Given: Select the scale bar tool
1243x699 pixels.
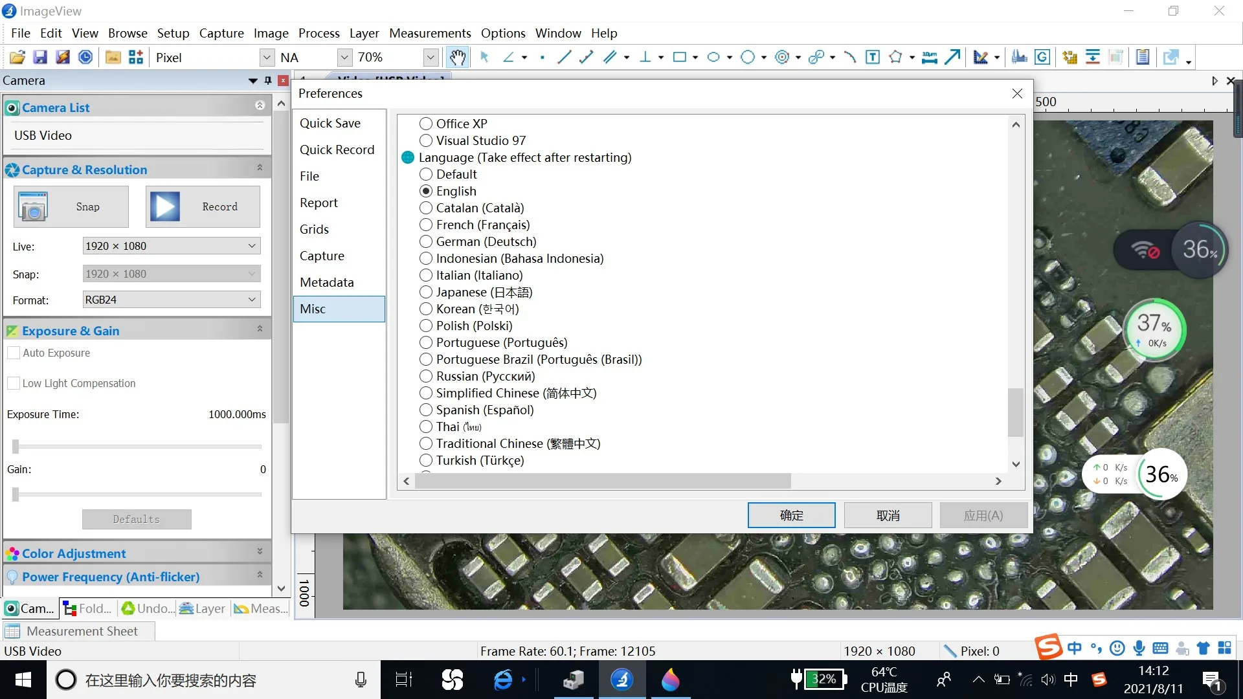Looking at the screenshot, I should click(929, 58).
